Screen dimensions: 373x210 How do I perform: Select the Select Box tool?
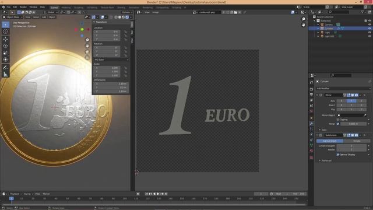coord(5,24)
